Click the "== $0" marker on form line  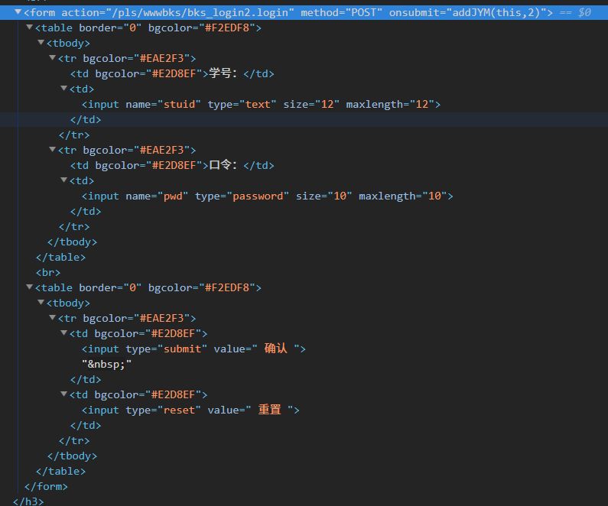click(575, 12)
